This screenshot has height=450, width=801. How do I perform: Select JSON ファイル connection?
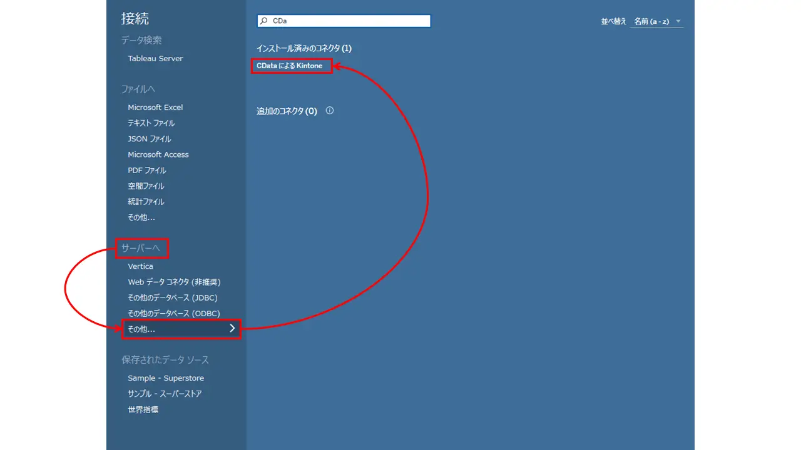[x=150, y=139]
